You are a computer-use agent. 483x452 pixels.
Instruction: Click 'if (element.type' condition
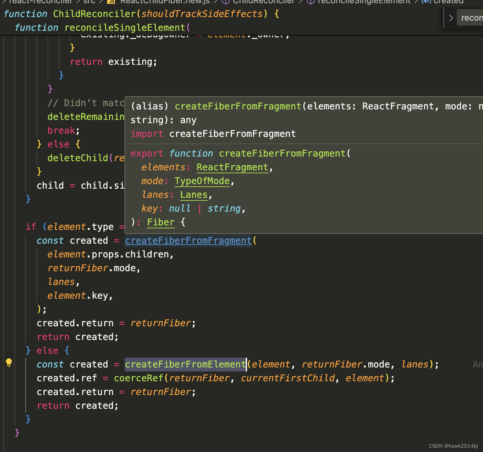point(70,227)
